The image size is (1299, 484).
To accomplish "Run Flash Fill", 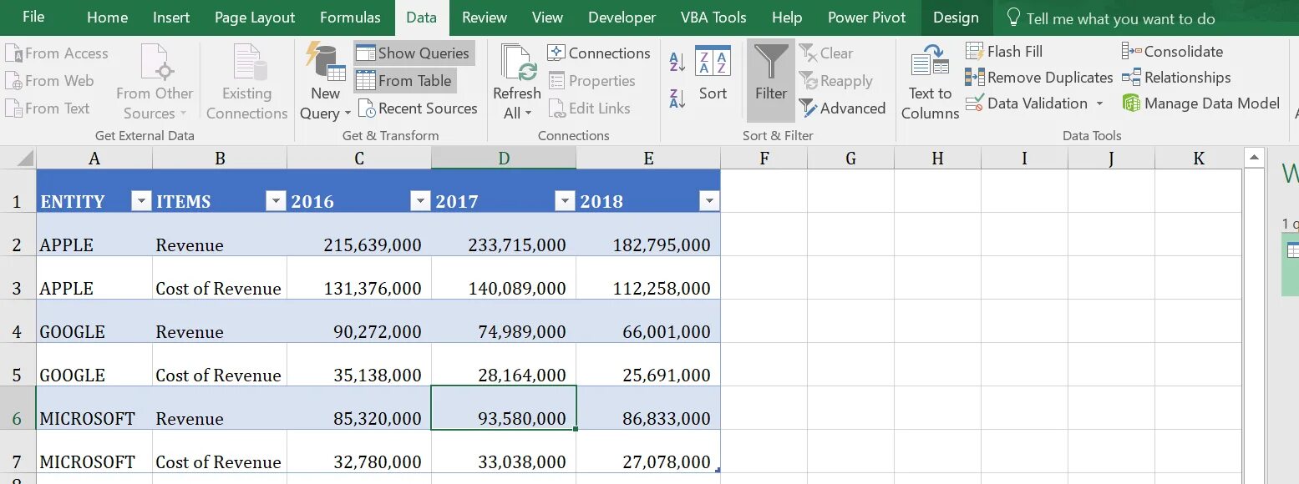I will tap(1004, 51).
